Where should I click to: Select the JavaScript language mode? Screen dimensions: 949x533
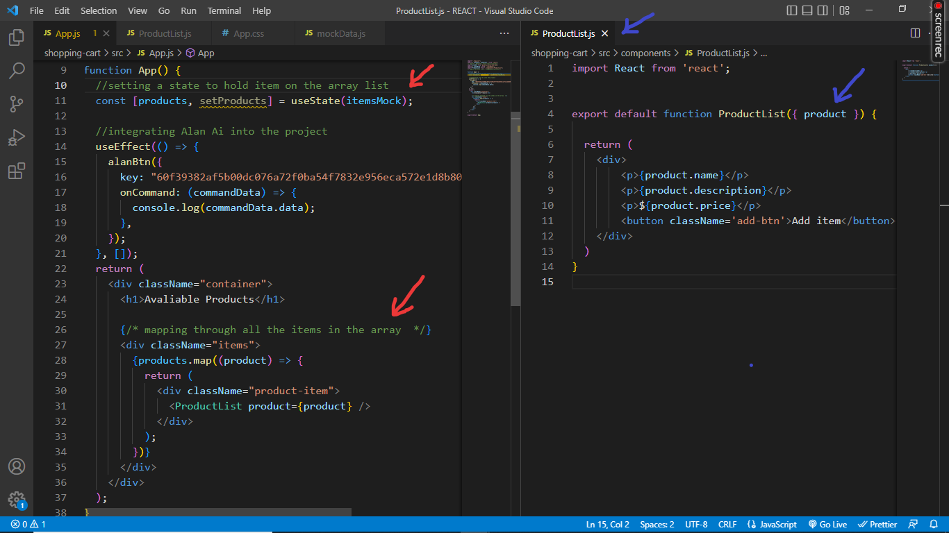click(771, 525)
